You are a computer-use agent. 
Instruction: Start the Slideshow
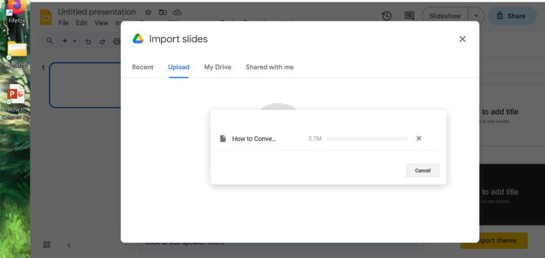445,16
